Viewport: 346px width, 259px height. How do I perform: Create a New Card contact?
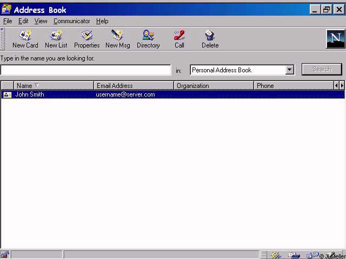25,39
